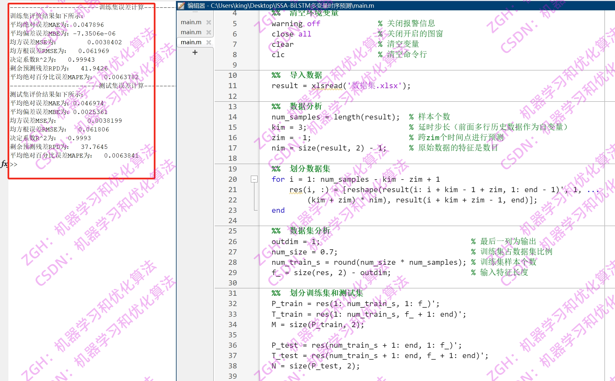Click test RPD value 37.7645
Screen dimensions: 615x381
pos(94,147)
